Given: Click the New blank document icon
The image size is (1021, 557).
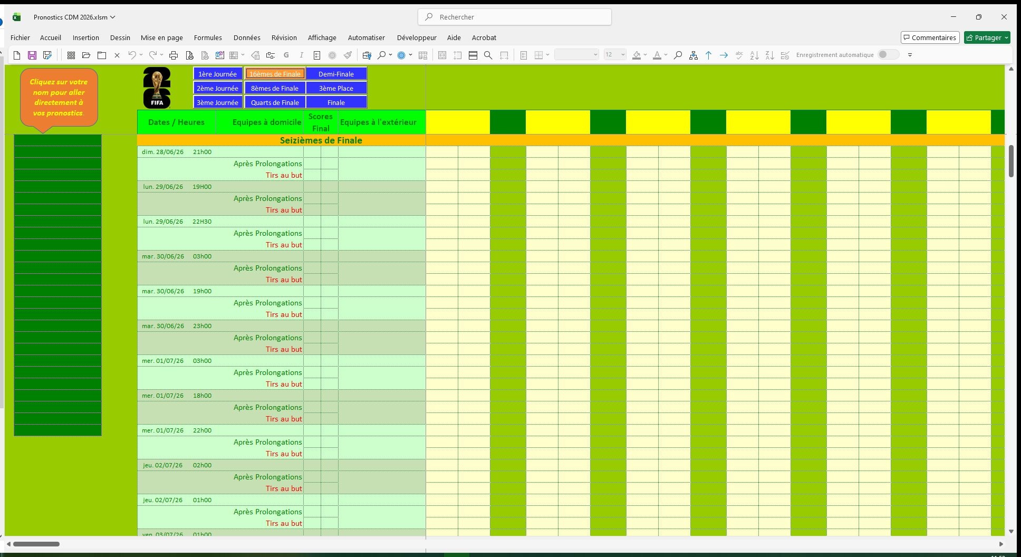Looking at the screenshot, I should click(17, 55).
